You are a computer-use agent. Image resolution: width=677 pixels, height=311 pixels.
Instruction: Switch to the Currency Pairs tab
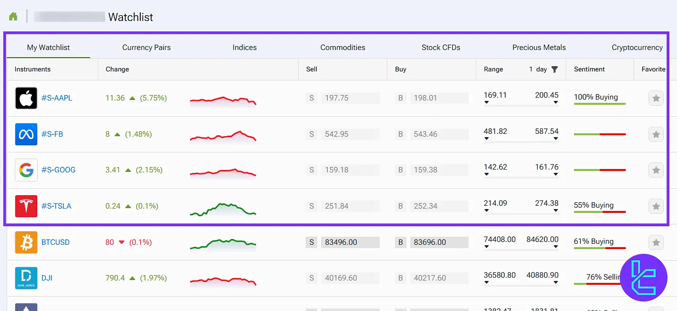click(x=146, y=48)
